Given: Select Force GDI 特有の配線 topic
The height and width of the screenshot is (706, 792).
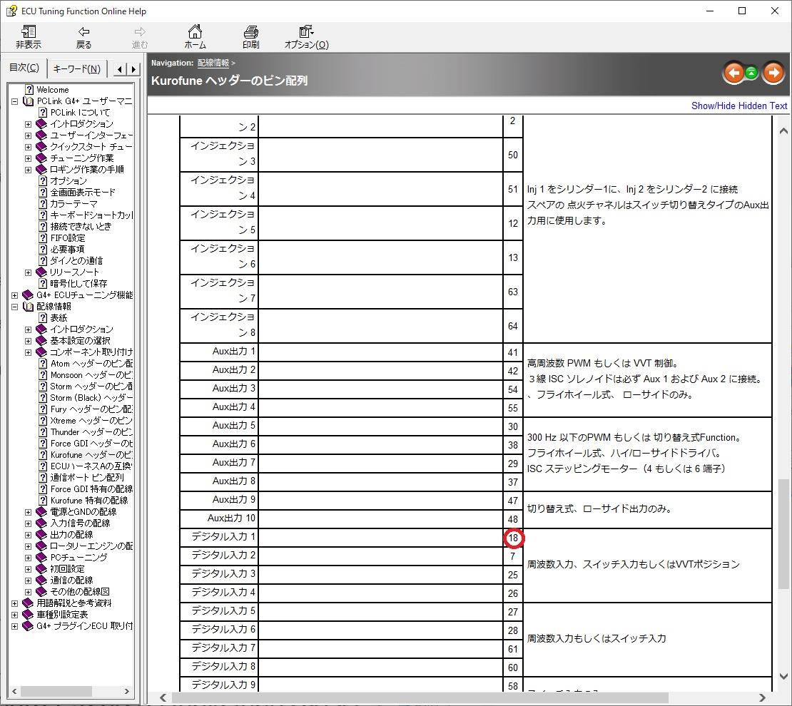Looking at the screenshot, I should 91,488.
